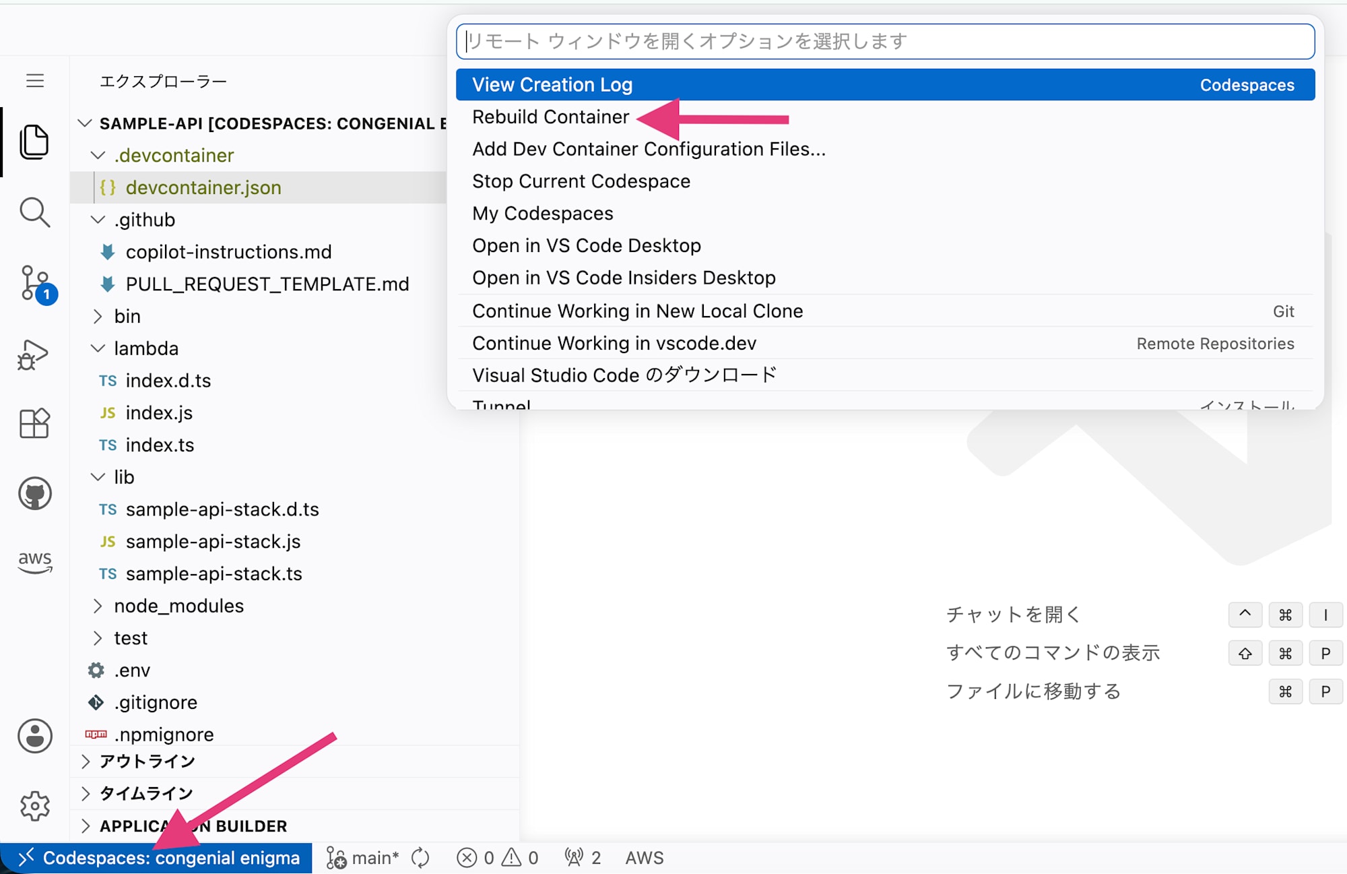
Task: Select View Creation Log option
Action: point(885,85)
